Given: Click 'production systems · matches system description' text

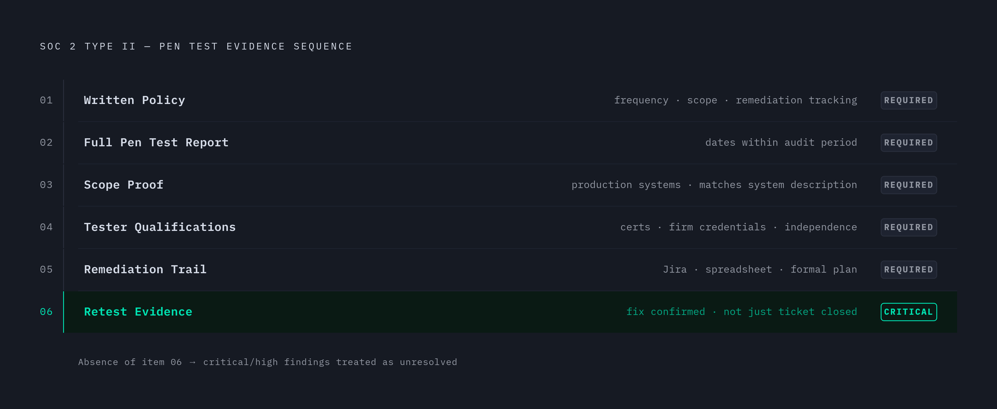Looking at the screenshot, I should coord(714,185).
